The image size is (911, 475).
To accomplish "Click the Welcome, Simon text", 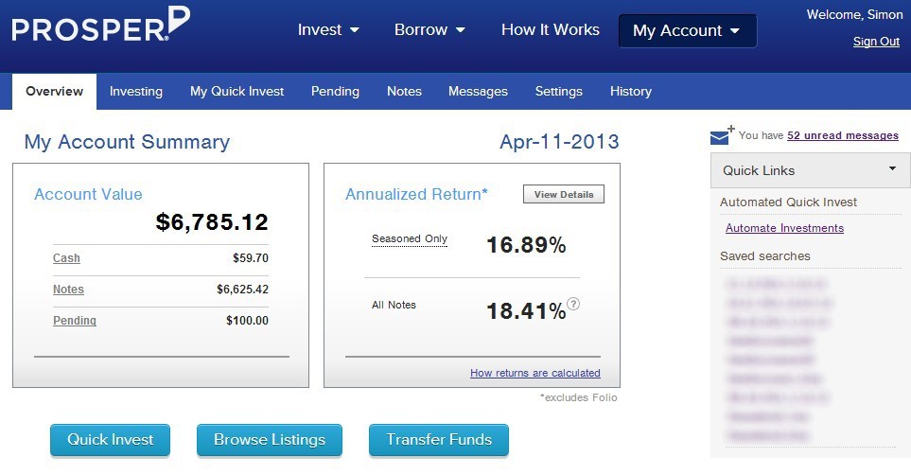I will coord(854,14).
